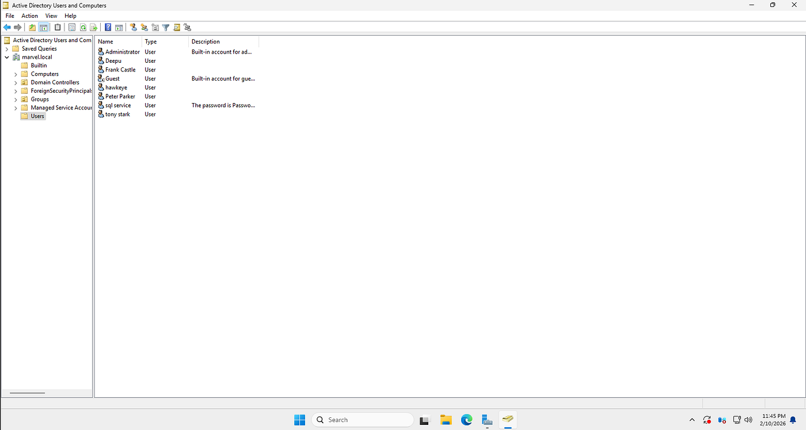Click the Find objects toolbar icon
This screenshot has height=430, width=806.
(x=177, y=27)
